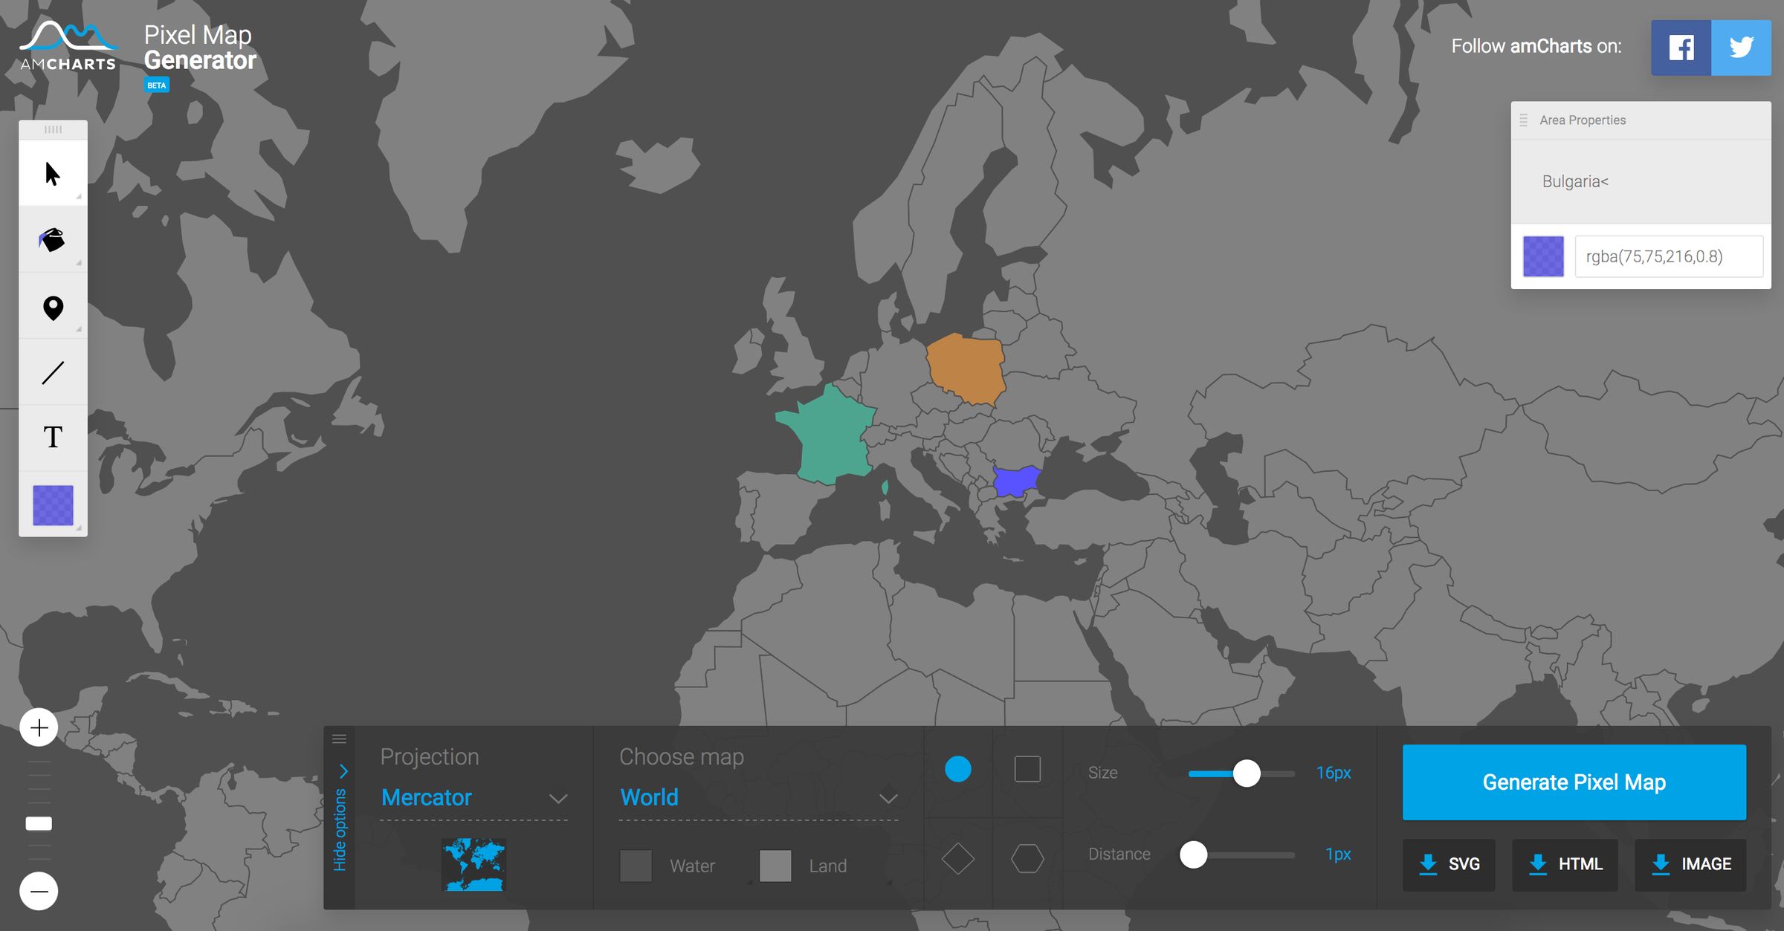Open amCharts Facebook page
The image size is (1784, 931).
point(1680,47)
